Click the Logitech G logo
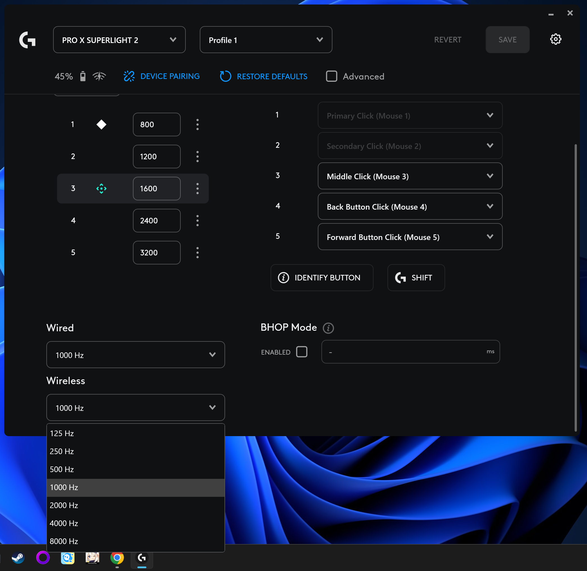Image resolution: width=587 pixels, height=571 pixels. click(x=27, y=40)
